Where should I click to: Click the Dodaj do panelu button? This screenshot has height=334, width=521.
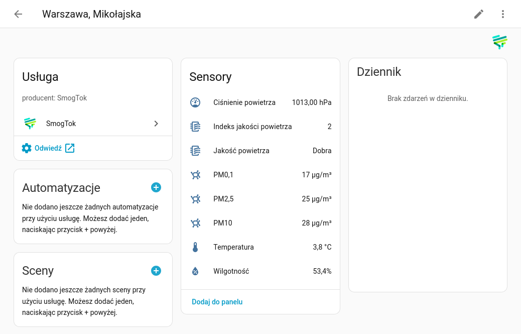pyautogui.click(x=217, y=302)
